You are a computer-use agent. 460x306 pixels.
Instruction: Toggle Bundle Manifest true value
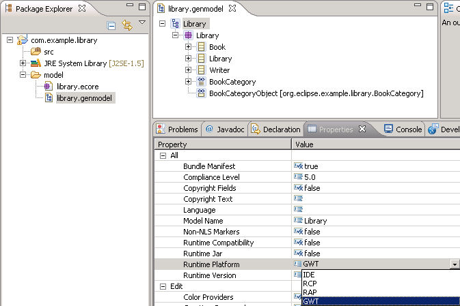(376, 166)
